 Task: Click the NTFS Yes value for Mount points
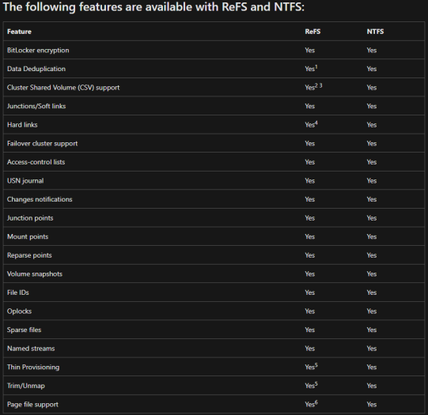[372, 236]
